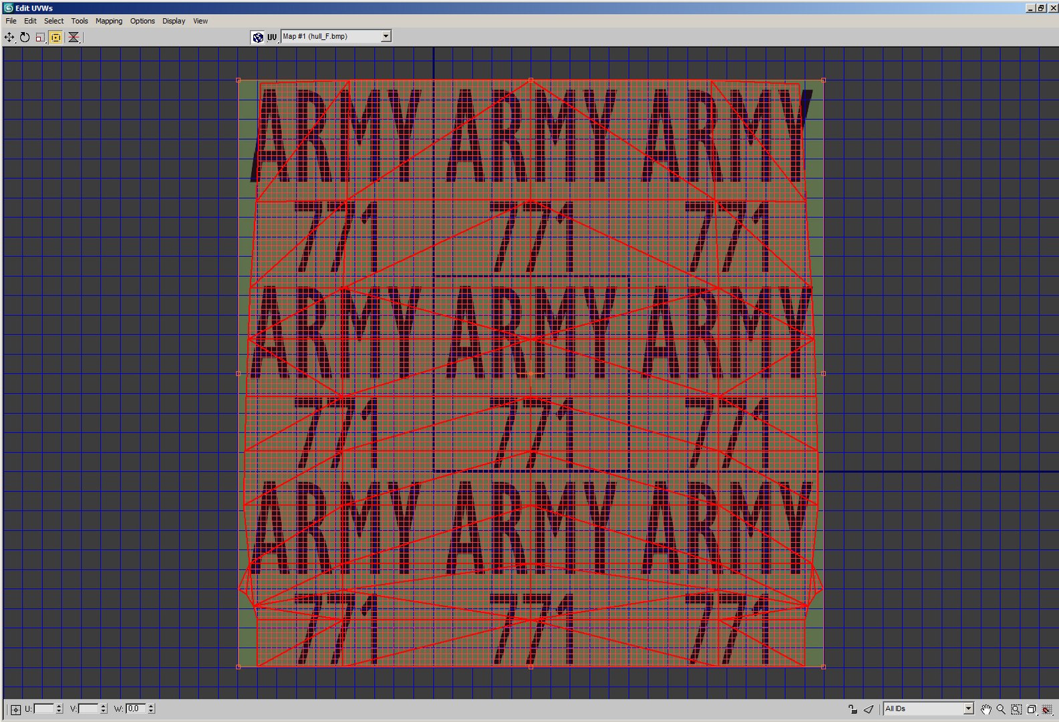This screenshot has height=722, width=1059.
Task: Restore down the Edit UVWs window
Action: click(x=1041, y=8)
